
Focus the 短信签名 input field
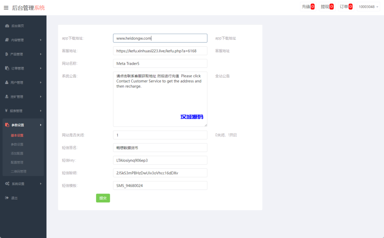point(160,148)
